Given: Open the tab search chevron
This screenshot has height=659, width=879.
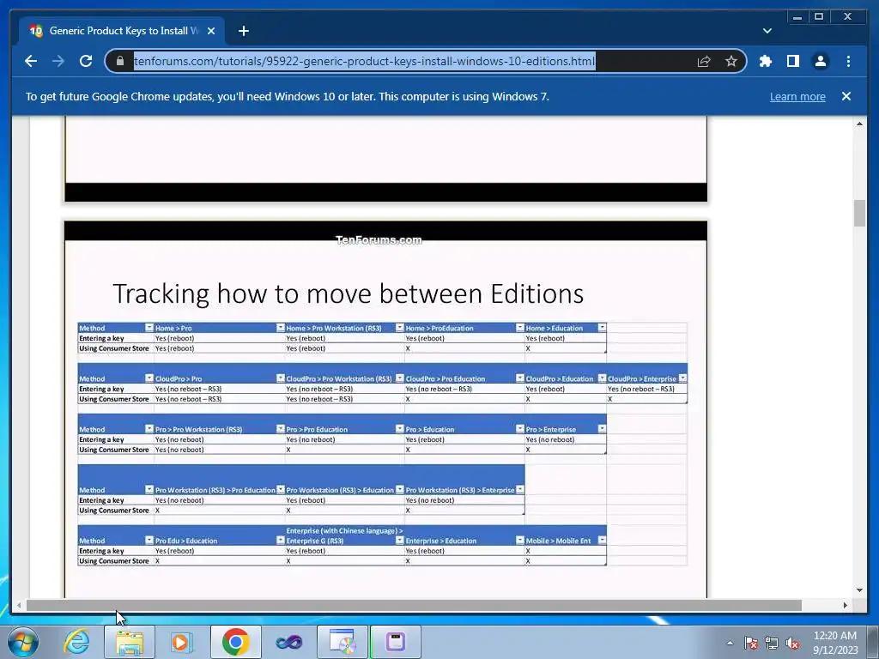Looking at the screenshot, I should pyautogui.click(x=767, y=31).
